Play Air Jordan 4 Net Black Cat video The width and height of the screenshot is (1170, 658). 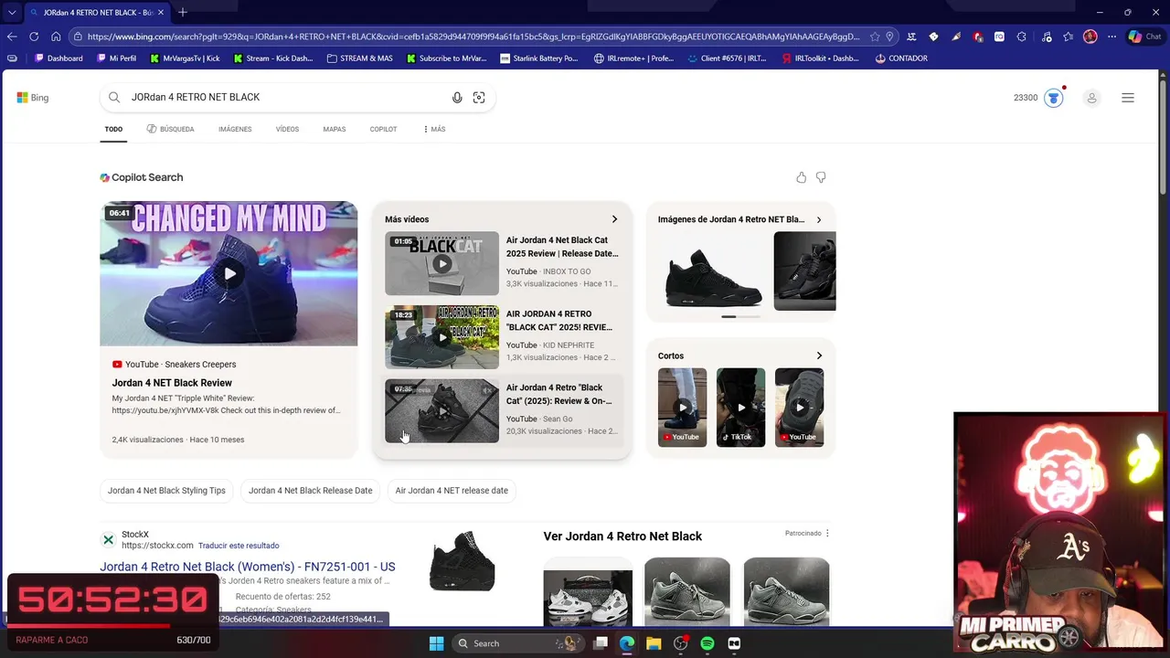point(441,264)
